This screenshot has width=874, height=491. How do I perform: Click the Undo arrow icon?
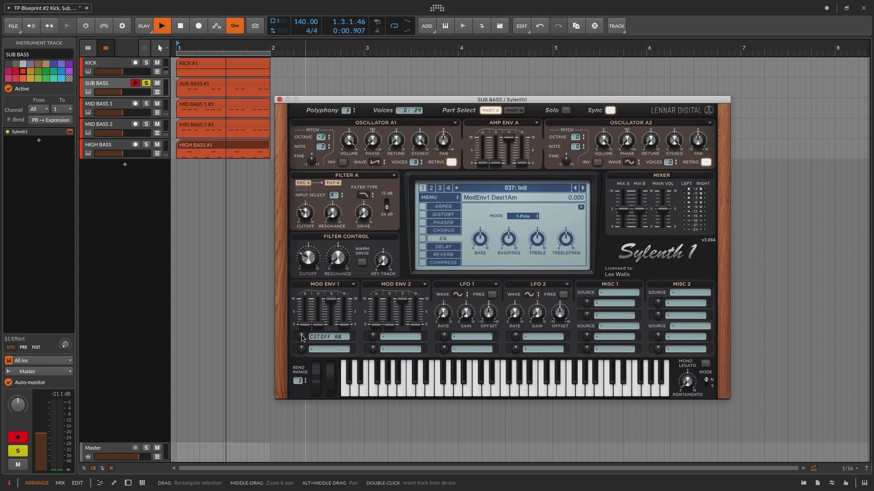click(540, 26)
